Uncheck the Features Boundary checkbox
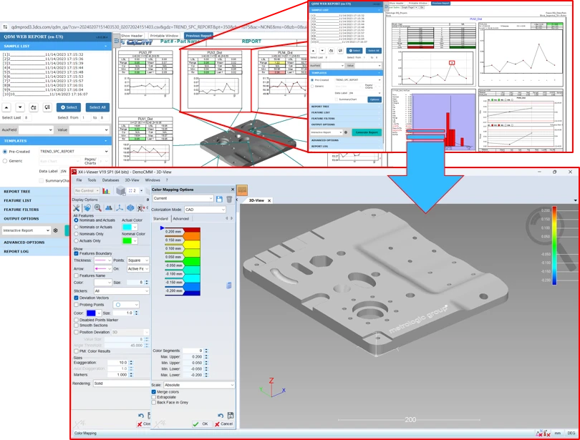Viewport: 580px width, 440px height. click(76, 253)
